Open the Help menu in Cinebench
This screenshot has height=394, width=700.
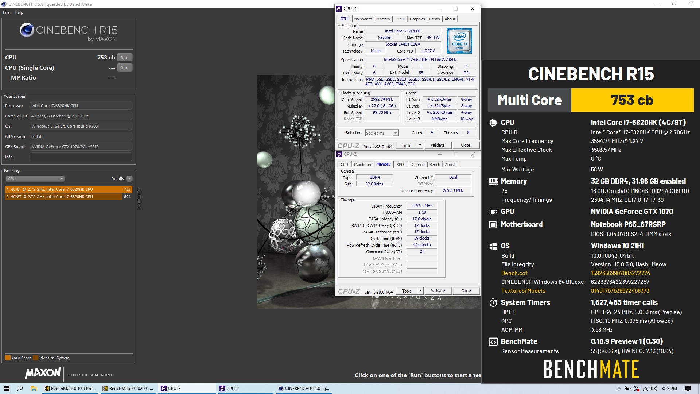tap(19, 12)
